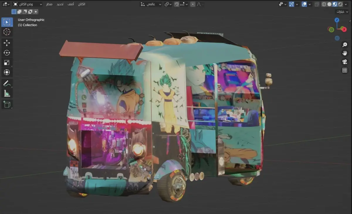
Task: Set selection mode to intersect
Action: [x=35, y=12]
